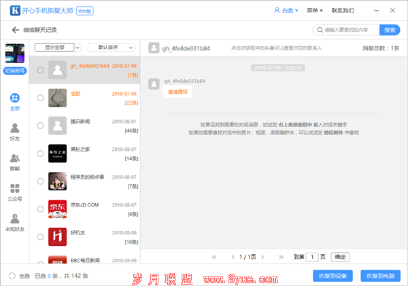Click 联系我们 in the title bar
408x286 pixels.
click(x=343, y=10)
